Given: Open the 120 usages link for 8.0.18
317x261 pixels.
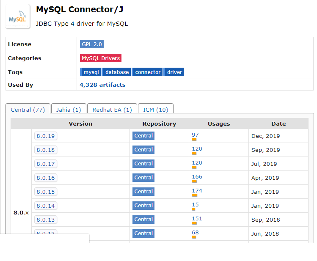Looking at the screenshot, I should (x=197, y=148).
